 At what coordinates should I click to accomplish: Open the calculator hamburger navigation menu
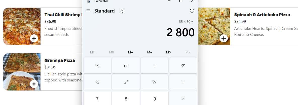88,11
